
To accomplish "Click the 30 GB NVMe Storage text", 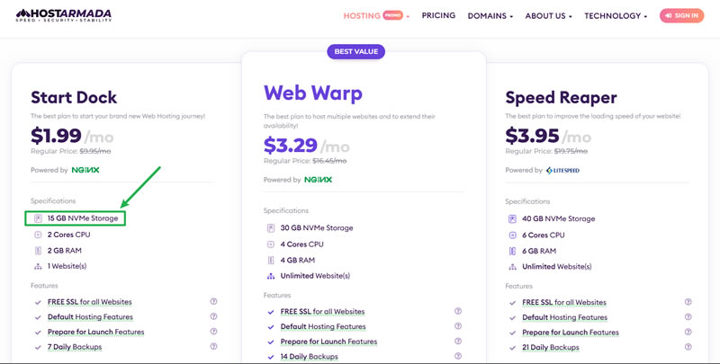I will (317, 228).
